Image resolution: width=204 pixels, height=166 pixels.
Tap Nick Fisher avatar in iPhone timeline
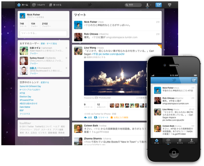[158, 90]
